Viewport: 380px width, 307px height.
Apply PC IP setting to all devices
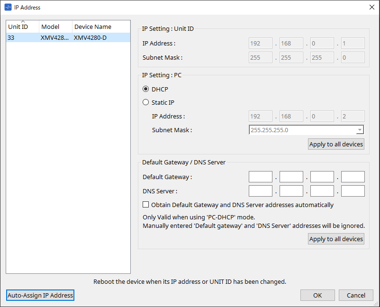point(336,144)
